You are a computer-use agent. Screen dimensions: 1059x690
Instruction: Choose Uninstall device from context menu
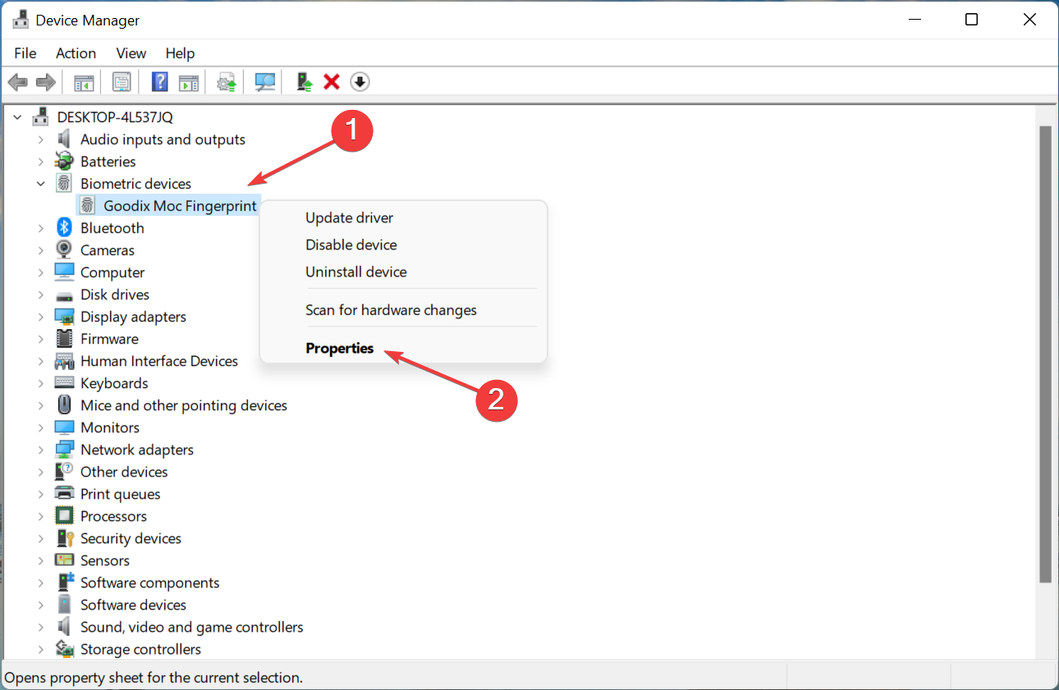click(x=403, y=272)
